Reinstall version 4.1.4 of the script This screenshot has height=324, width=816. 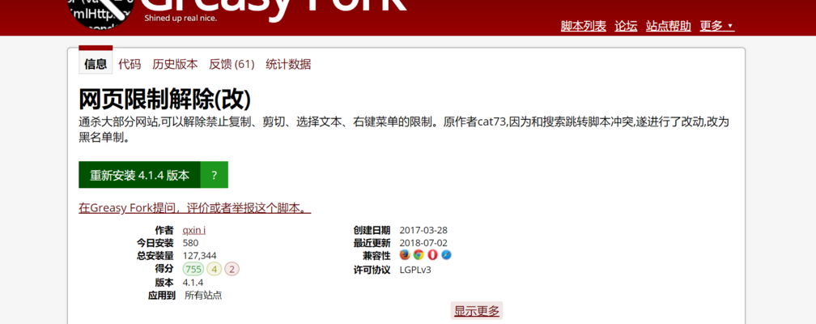[x=139, y=175]
